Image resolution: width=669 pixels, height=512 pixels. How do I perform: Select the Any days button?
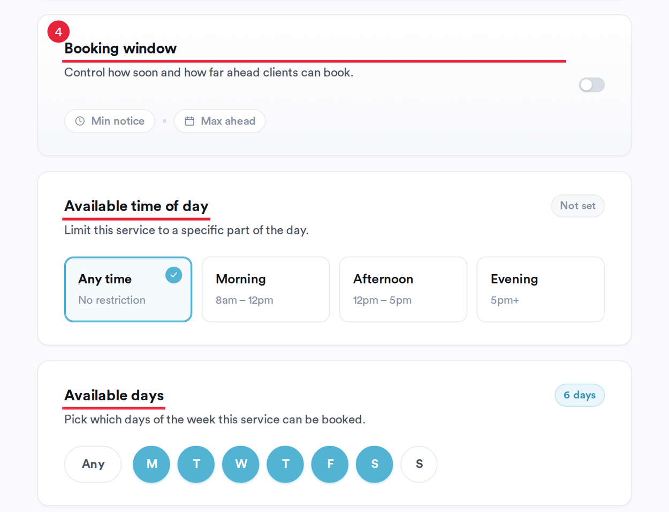(x=93, y=464)
